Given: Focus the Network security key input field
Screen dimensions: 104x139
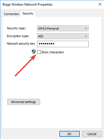Looking at the screenshot, I should [63, 44].
